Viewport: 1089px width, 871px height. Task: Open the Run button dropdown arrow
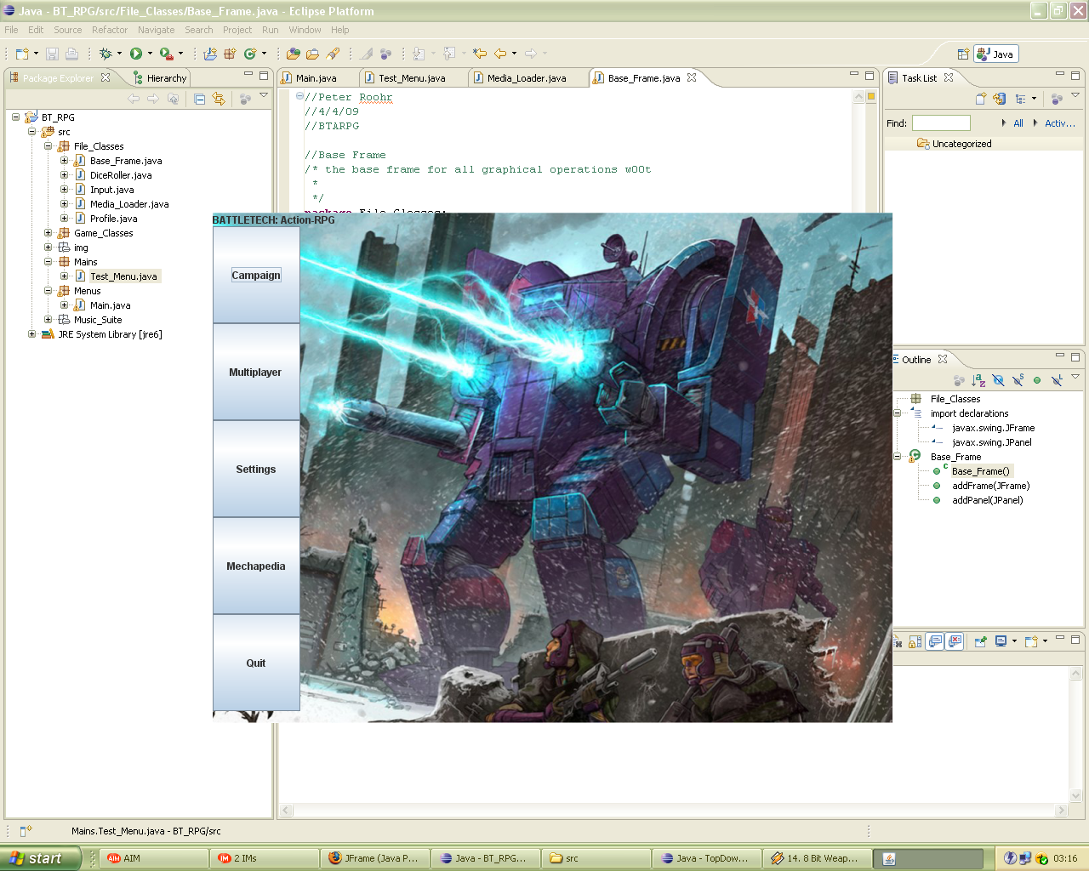coord(151,54)
